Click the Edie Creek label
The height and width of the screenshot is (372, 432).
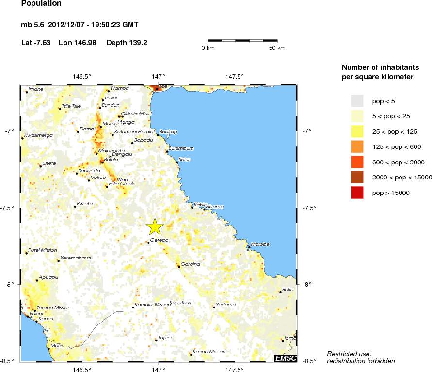point(122,183)
